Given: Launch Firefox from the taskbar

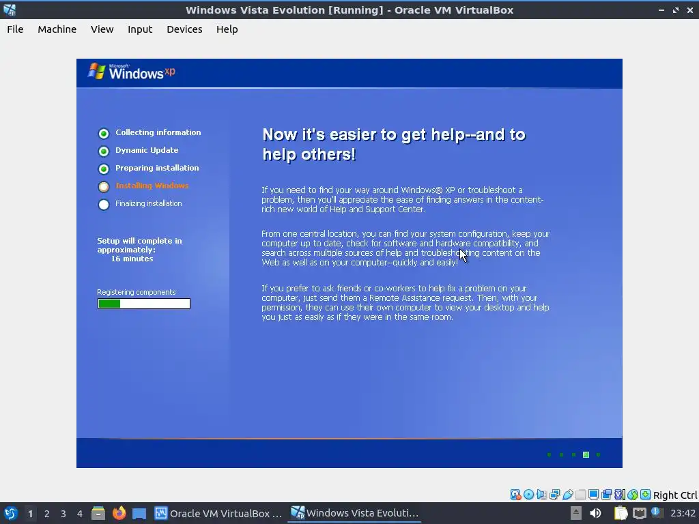Looking at the screenshot, I should pos(119,513).
